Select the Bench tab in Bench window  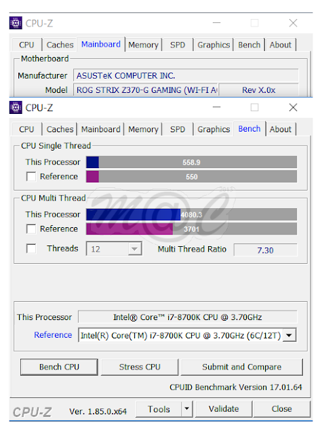[x=249, y=129]
